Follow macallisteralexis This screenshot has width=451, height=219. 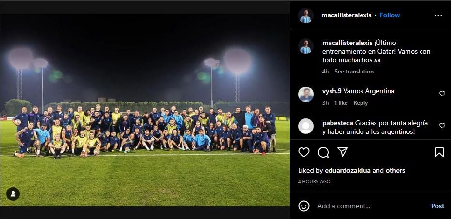pos(390,15)
